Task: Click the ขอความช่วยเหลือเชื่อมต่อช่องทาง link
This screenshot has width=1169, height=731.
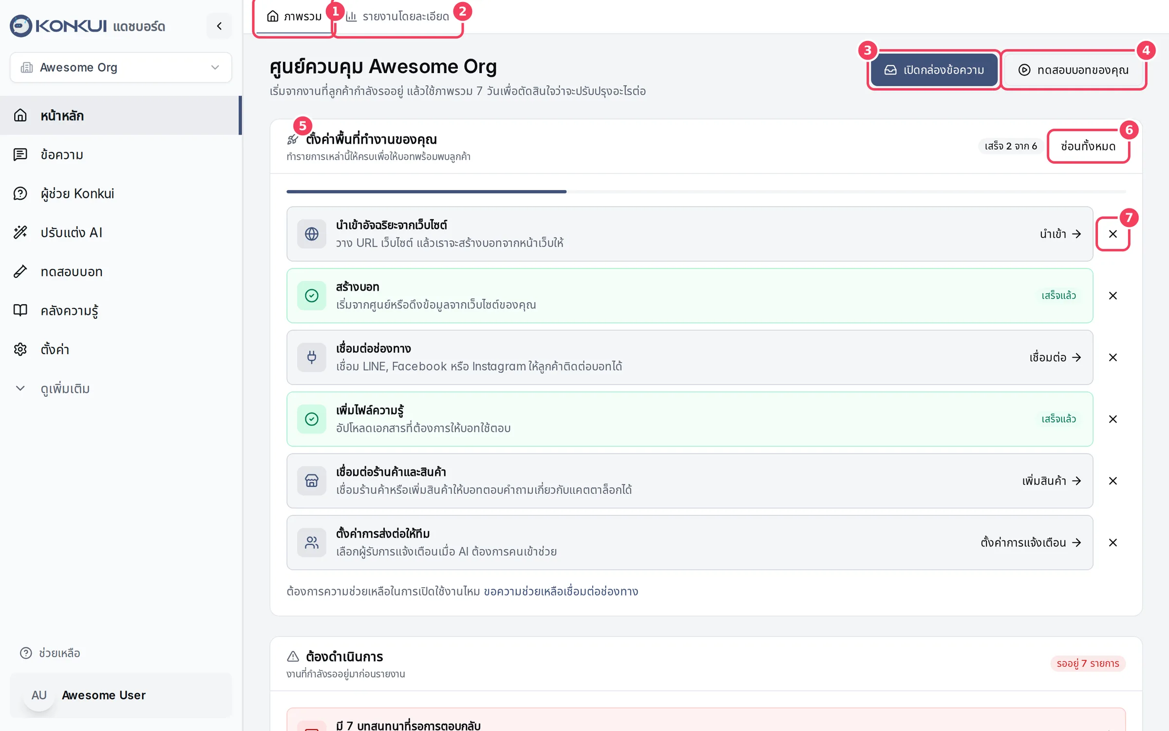Action: (561, 591)
